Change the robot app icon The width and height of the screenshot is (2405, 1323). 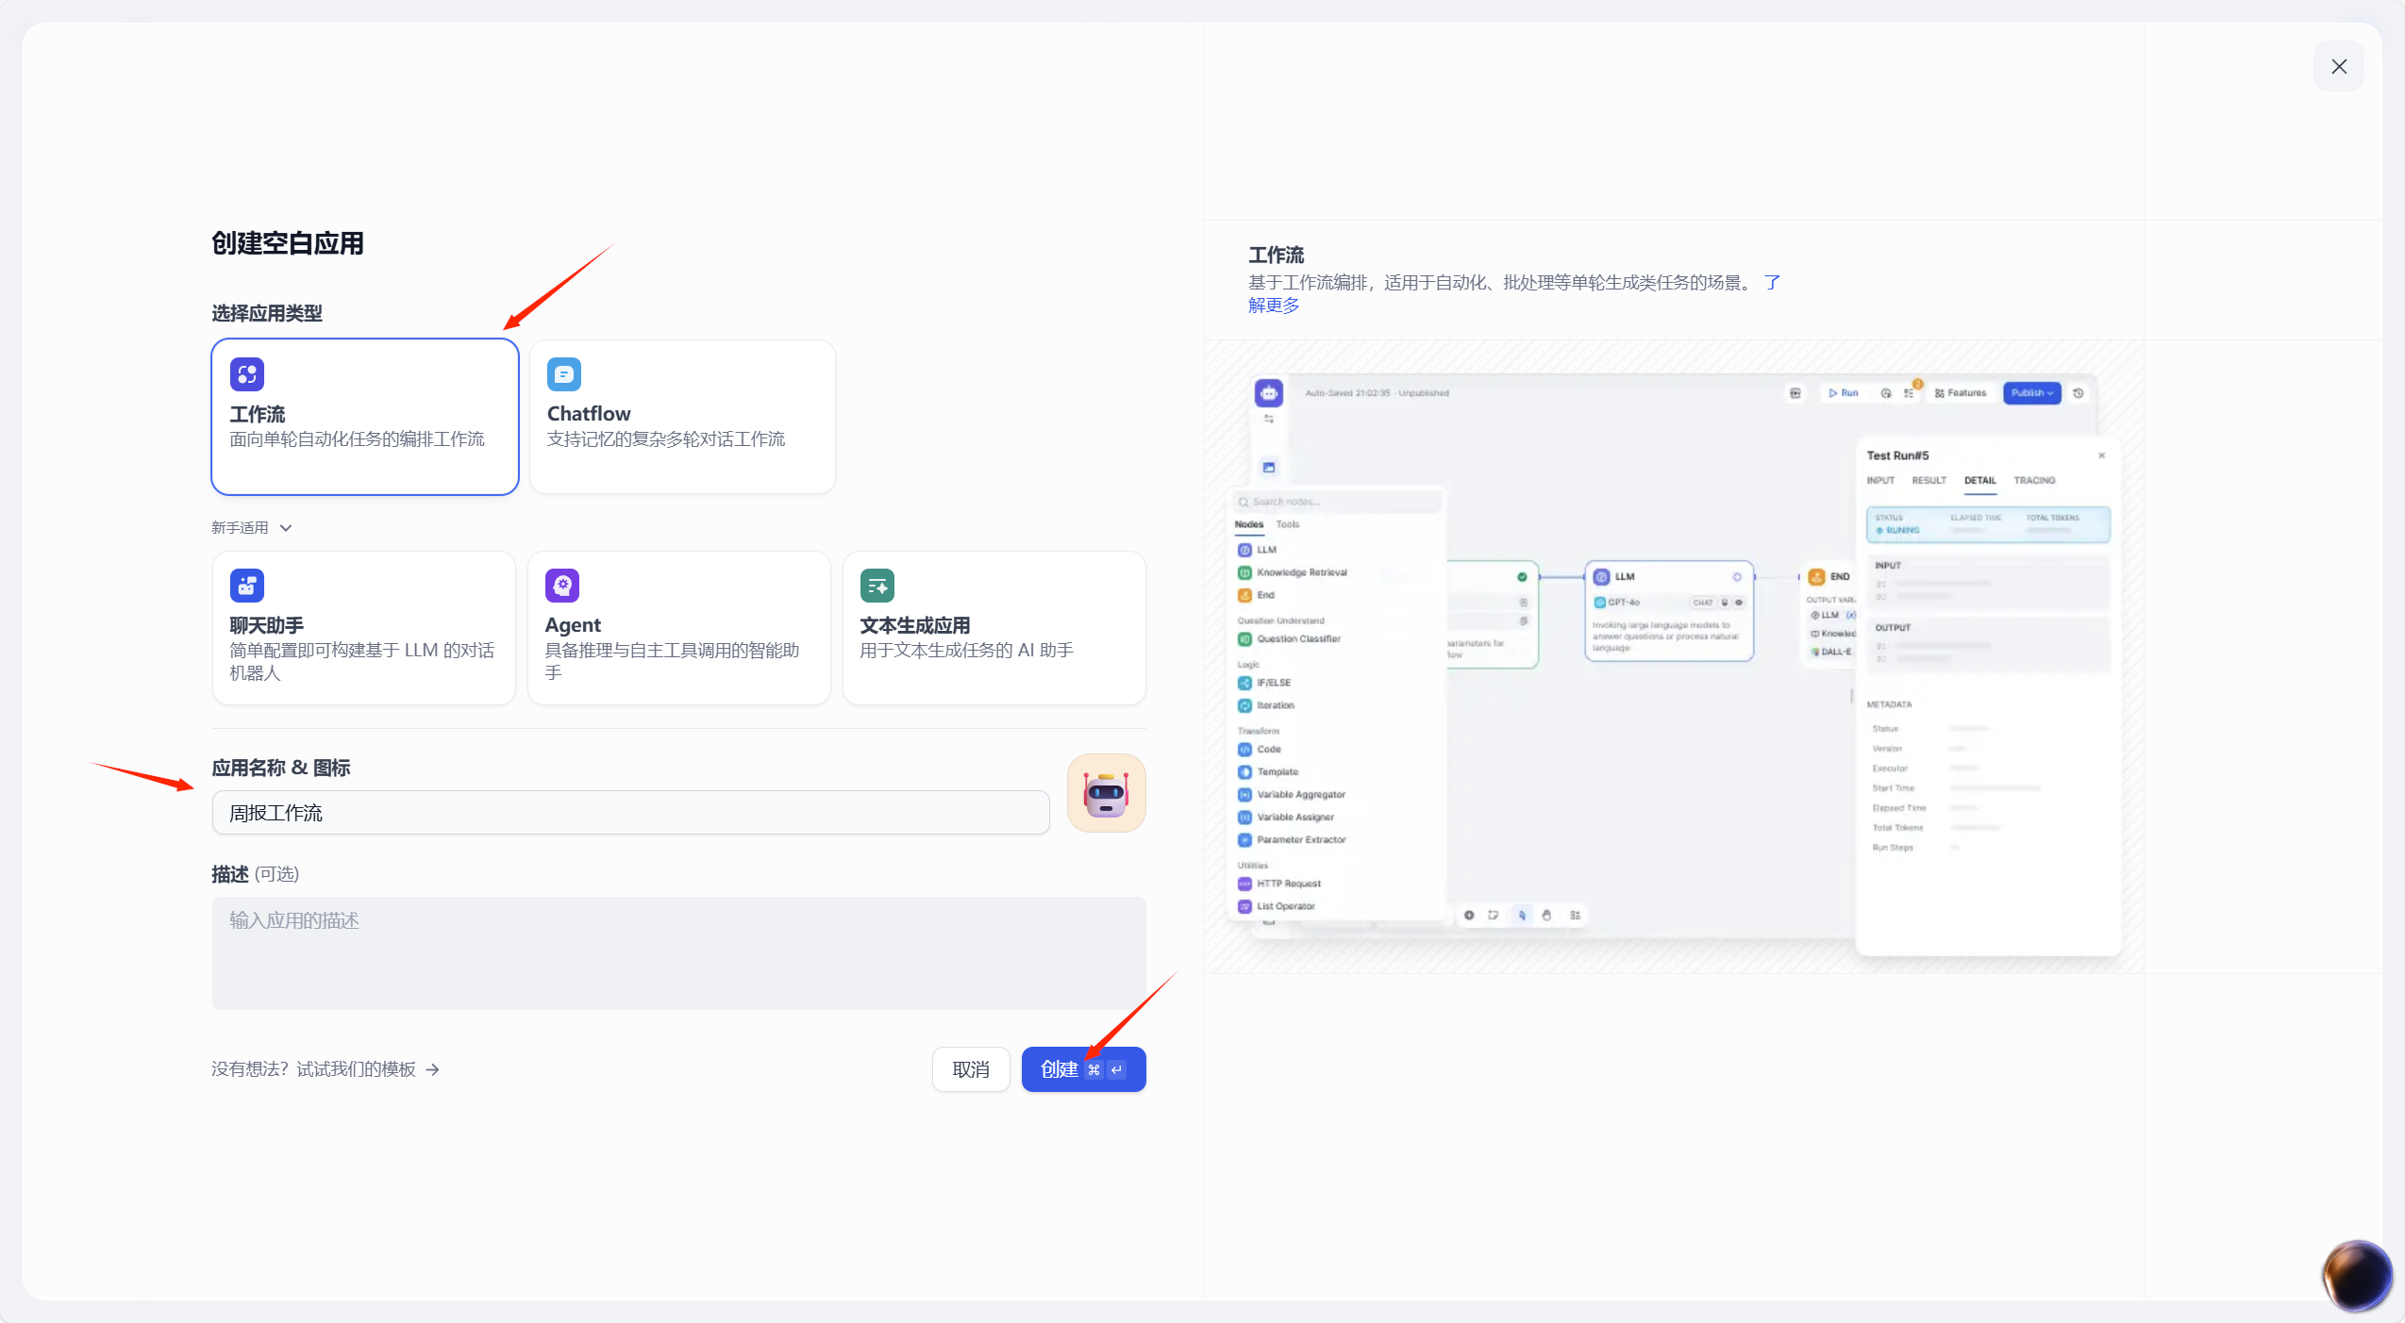click(x=1106, y=793)
